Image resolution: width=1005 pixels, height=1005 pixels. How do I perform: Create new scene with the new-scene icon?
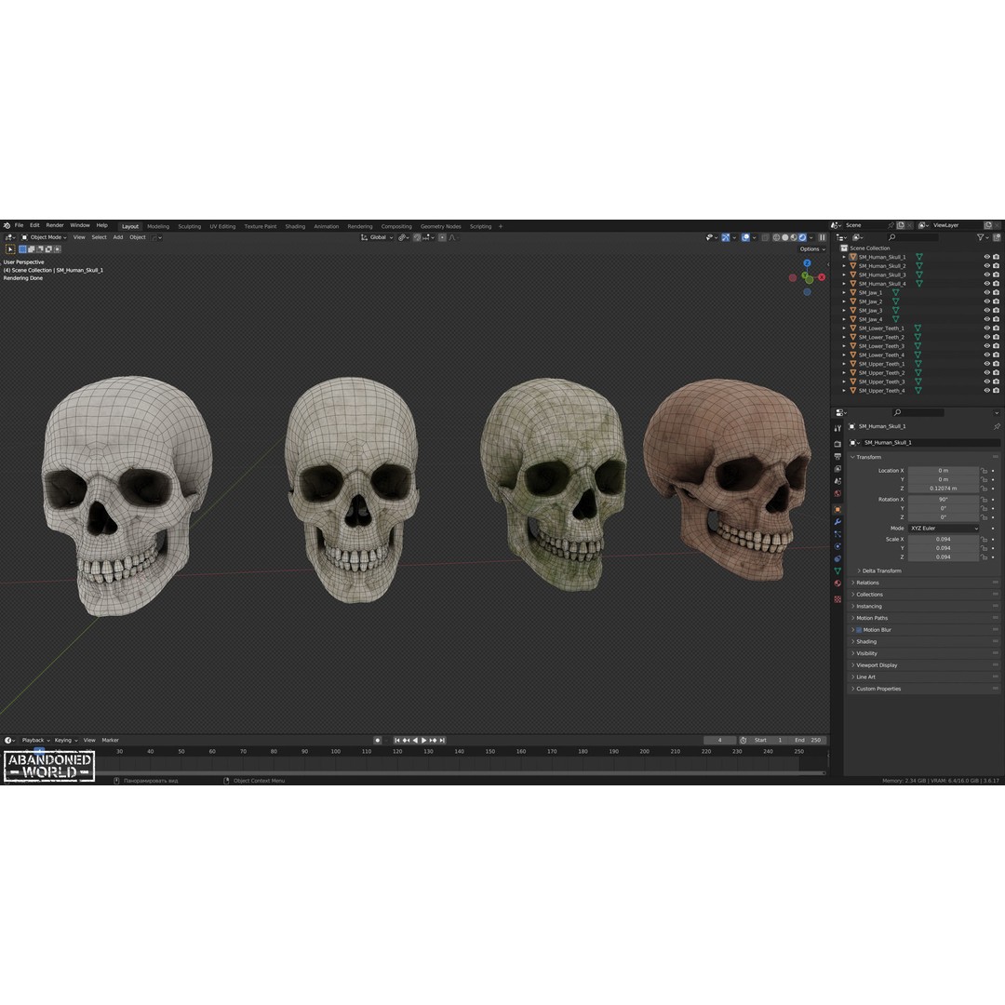pos(901,225)
